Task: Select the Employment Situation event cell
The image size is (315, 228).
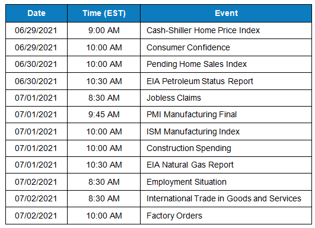Action: [226, 182]
